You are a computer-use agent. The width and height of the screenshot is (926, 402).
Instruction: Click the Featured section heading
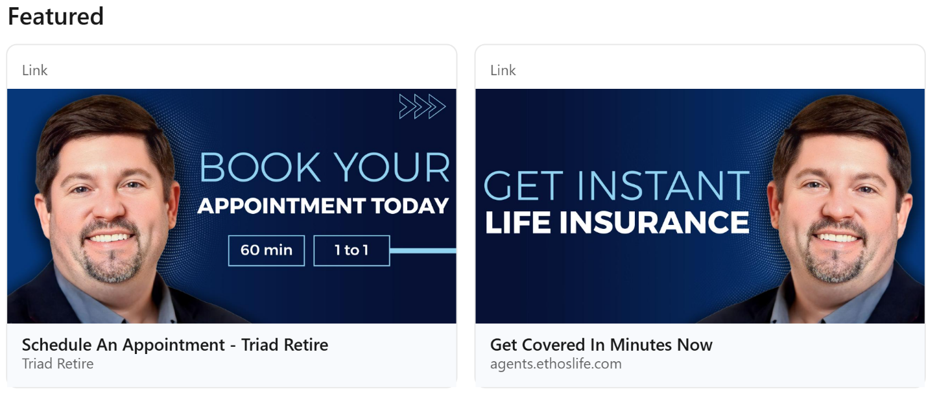(56, 16)
